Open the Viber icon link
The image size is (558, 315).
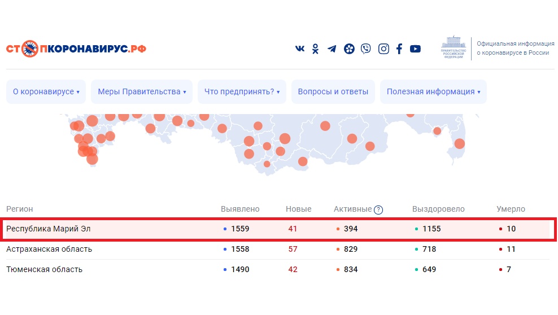pyautogui.click(x=366, y=49)
